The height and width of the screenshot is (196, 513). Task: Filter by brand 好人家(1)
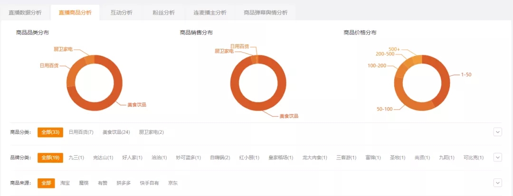point(133,158)
